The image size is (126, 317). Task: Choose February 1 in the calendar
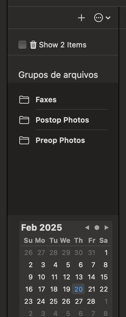pos(106,253)
